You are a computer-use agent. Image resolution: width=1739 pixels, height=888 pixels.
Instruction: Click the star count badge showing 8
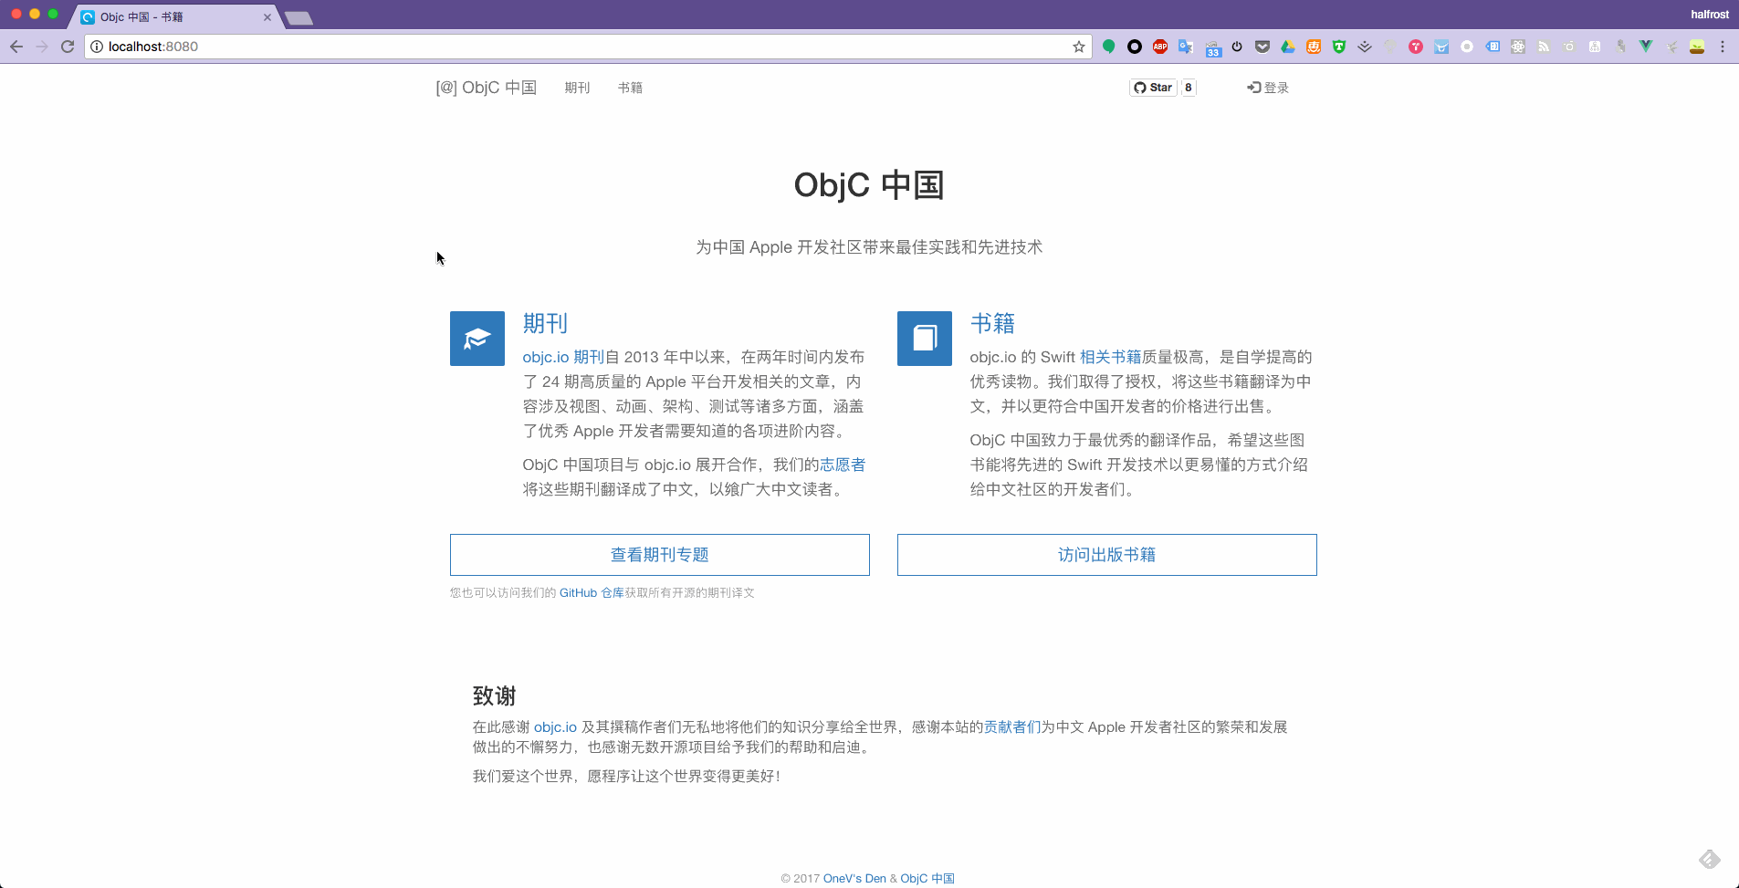pyautogui.click(x=1189, y=88)
